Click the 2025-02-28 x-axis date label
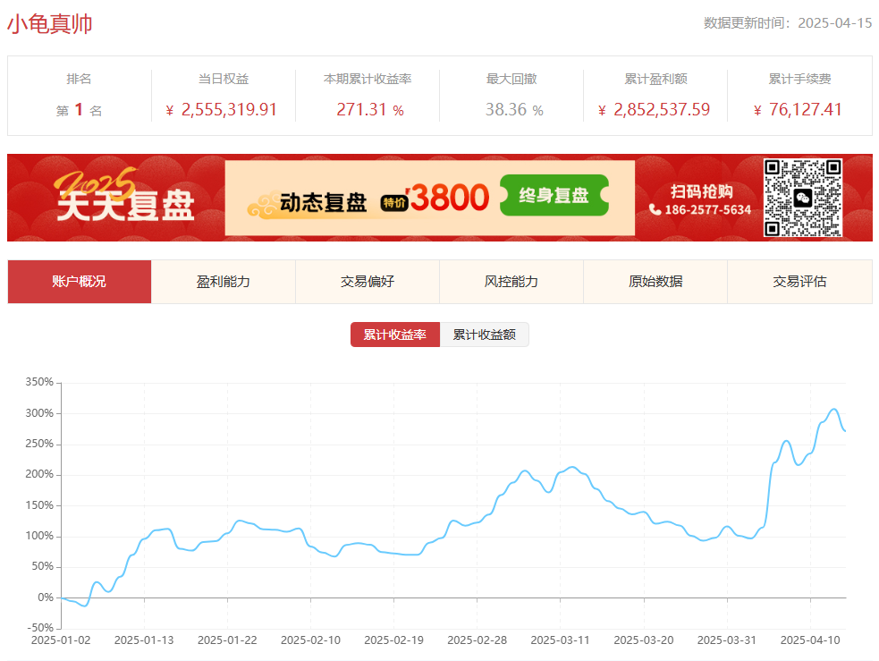Screen dimensions: 879x661 [x=478, y=640]
